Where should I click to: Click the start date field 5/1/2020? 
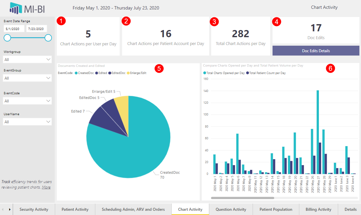click(14, 29)
